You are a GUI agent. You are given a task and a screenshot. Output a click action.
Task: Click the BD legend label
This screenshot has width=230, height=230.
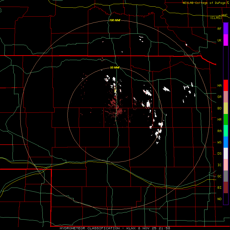pyautogui.click(x=219, y=108)
